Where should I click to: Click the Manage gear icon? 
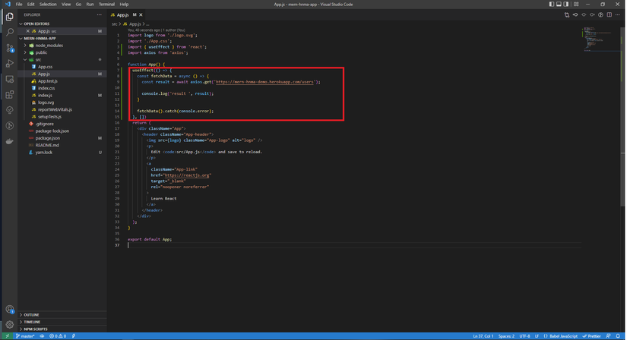[9, 324]
